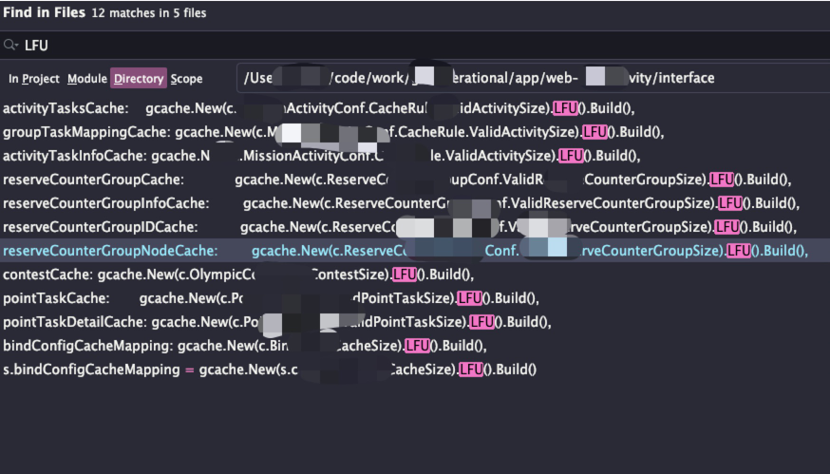Select the Directory scope tab
Image resolution: width=830 pixels, height=474 pixels.
pyautogui.click(x=139, y=79)
